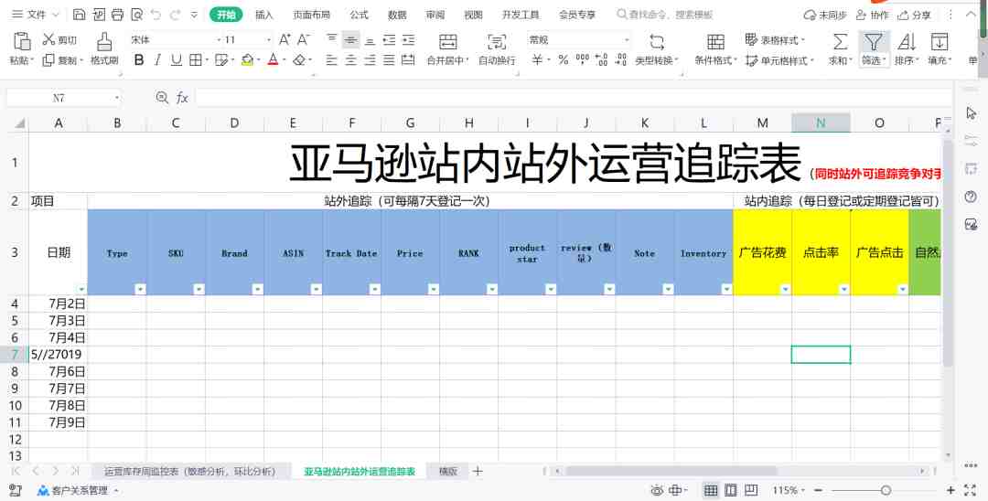Click the 填充 (Fill) icon
This screenshot has height=501, width=988.
coord(939,42)
